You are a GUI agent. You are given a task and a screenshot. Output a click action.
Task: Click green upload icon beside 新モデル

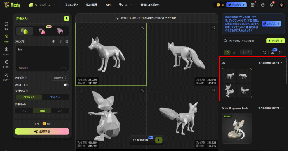pos(67,19)
